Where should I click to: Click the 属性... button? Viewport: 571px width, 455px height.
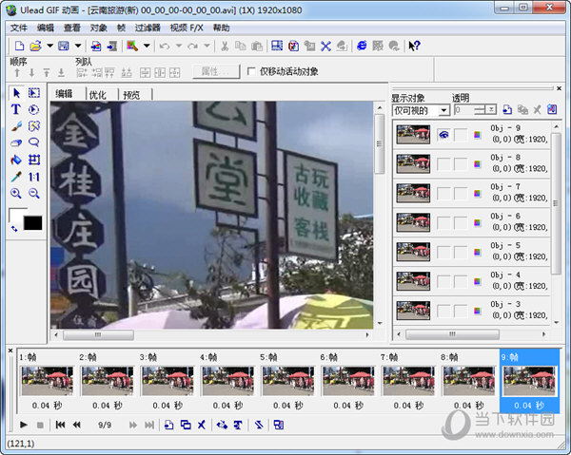tap(216, 71)
